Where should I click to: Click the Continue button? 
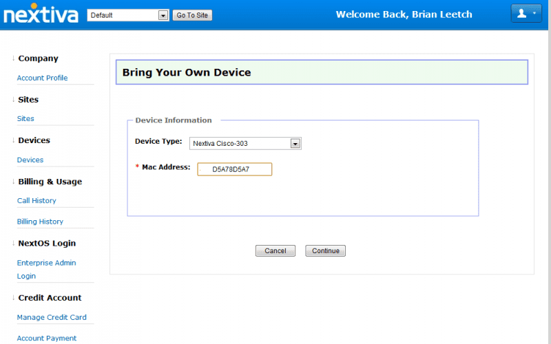pos(325,250)
